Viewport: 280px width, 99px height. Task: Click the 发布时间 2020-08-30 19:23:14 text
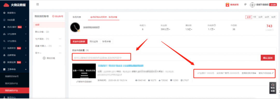112,80
